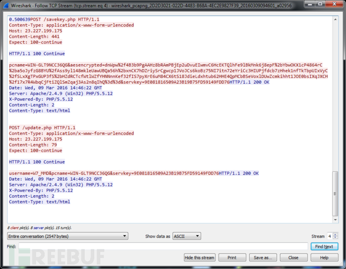
Task: Decrement the Stream number down arrow
Action: coord(335,238)
